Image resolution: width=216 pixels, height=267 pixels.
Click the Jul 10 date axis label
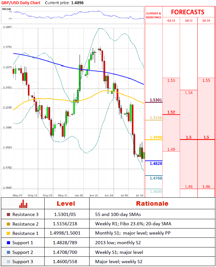[140, 195]
